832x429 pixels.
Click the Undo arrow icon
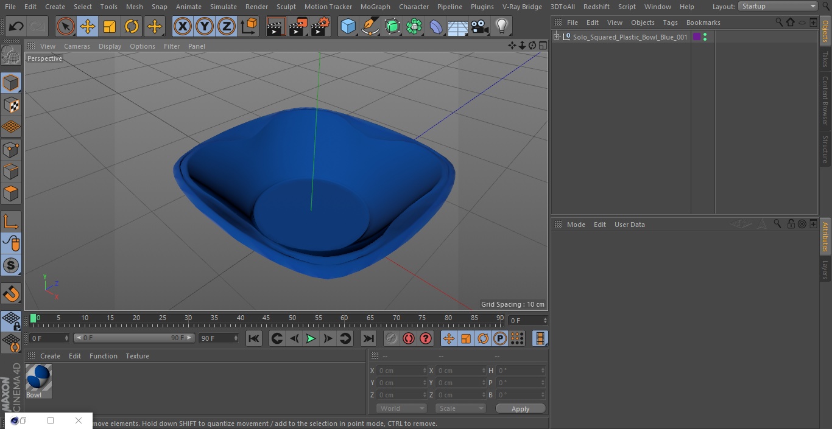pyautogui.click(x=16, y=26)
